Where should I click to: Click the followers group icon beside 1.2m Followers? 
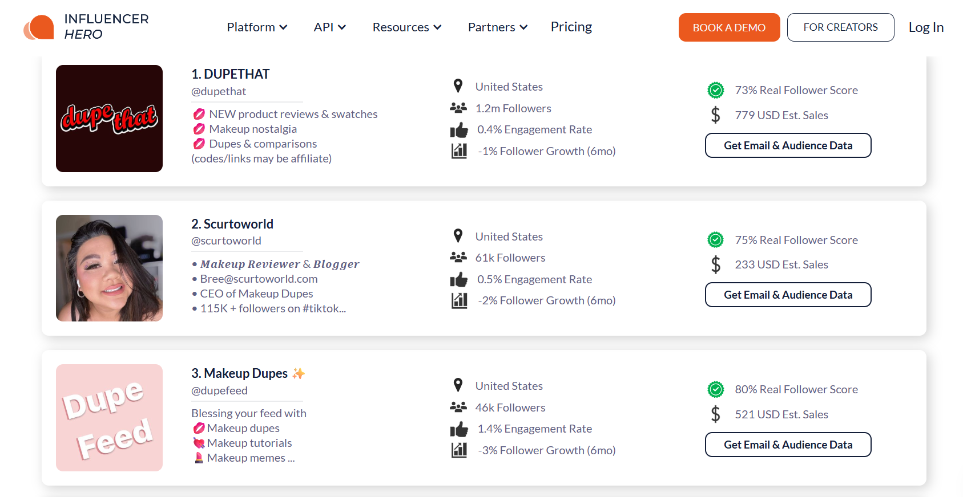tap(458, 108)
